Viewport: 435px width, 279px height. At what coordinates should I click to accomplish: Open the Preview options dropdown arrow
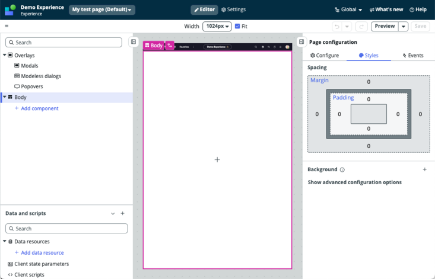point(404,26)
